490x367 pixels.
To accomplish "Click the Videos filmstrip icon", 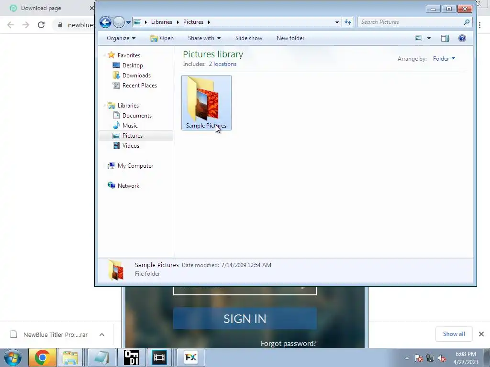I will (x=116, y=146).
